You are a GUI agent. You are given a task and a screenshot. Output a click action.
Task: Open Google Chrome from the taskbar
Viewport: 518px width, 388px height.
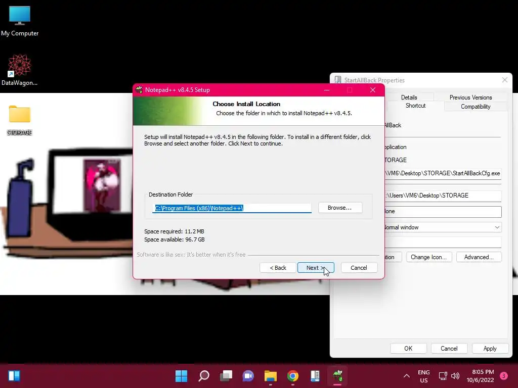(x=293, y=376)
